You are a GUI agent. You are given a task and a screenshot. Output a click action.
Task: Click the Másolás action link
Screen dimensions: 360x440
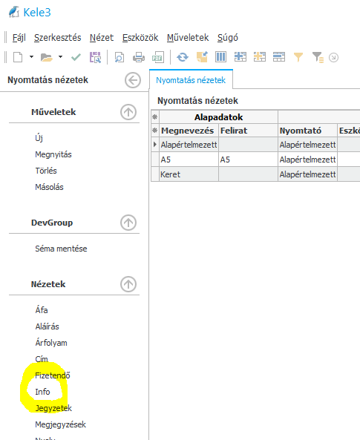[x=49, y=187]
